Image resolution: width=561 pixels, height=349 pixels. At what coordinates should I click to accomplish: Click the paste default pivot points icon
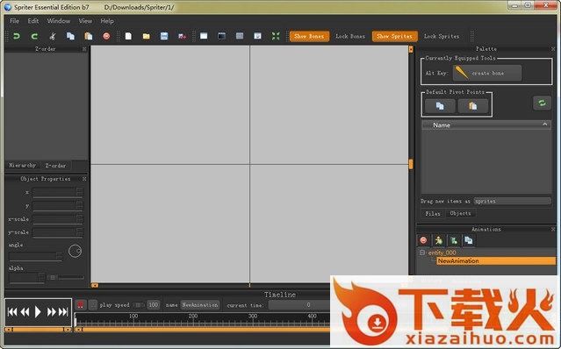click(473, 106)
